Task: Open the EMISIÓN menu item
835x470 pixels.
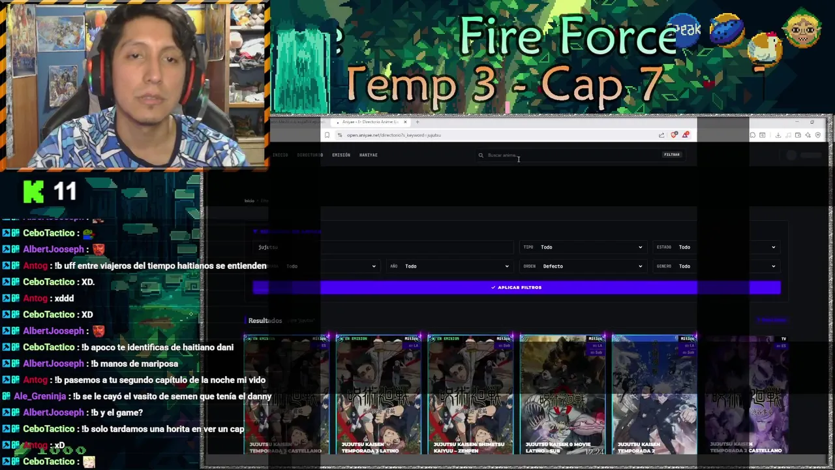Action: (341, 155)
